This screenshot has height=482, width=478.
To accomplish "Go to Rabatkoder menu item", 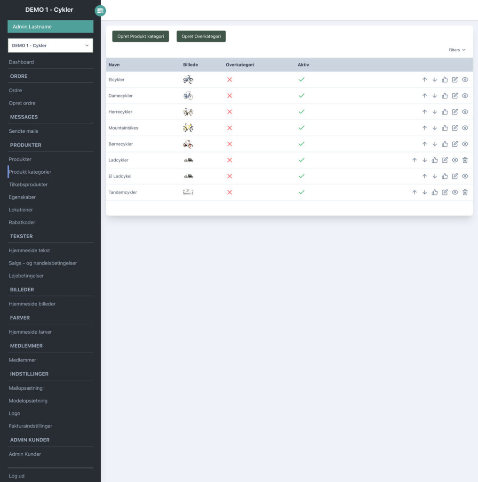I will 22,222.
